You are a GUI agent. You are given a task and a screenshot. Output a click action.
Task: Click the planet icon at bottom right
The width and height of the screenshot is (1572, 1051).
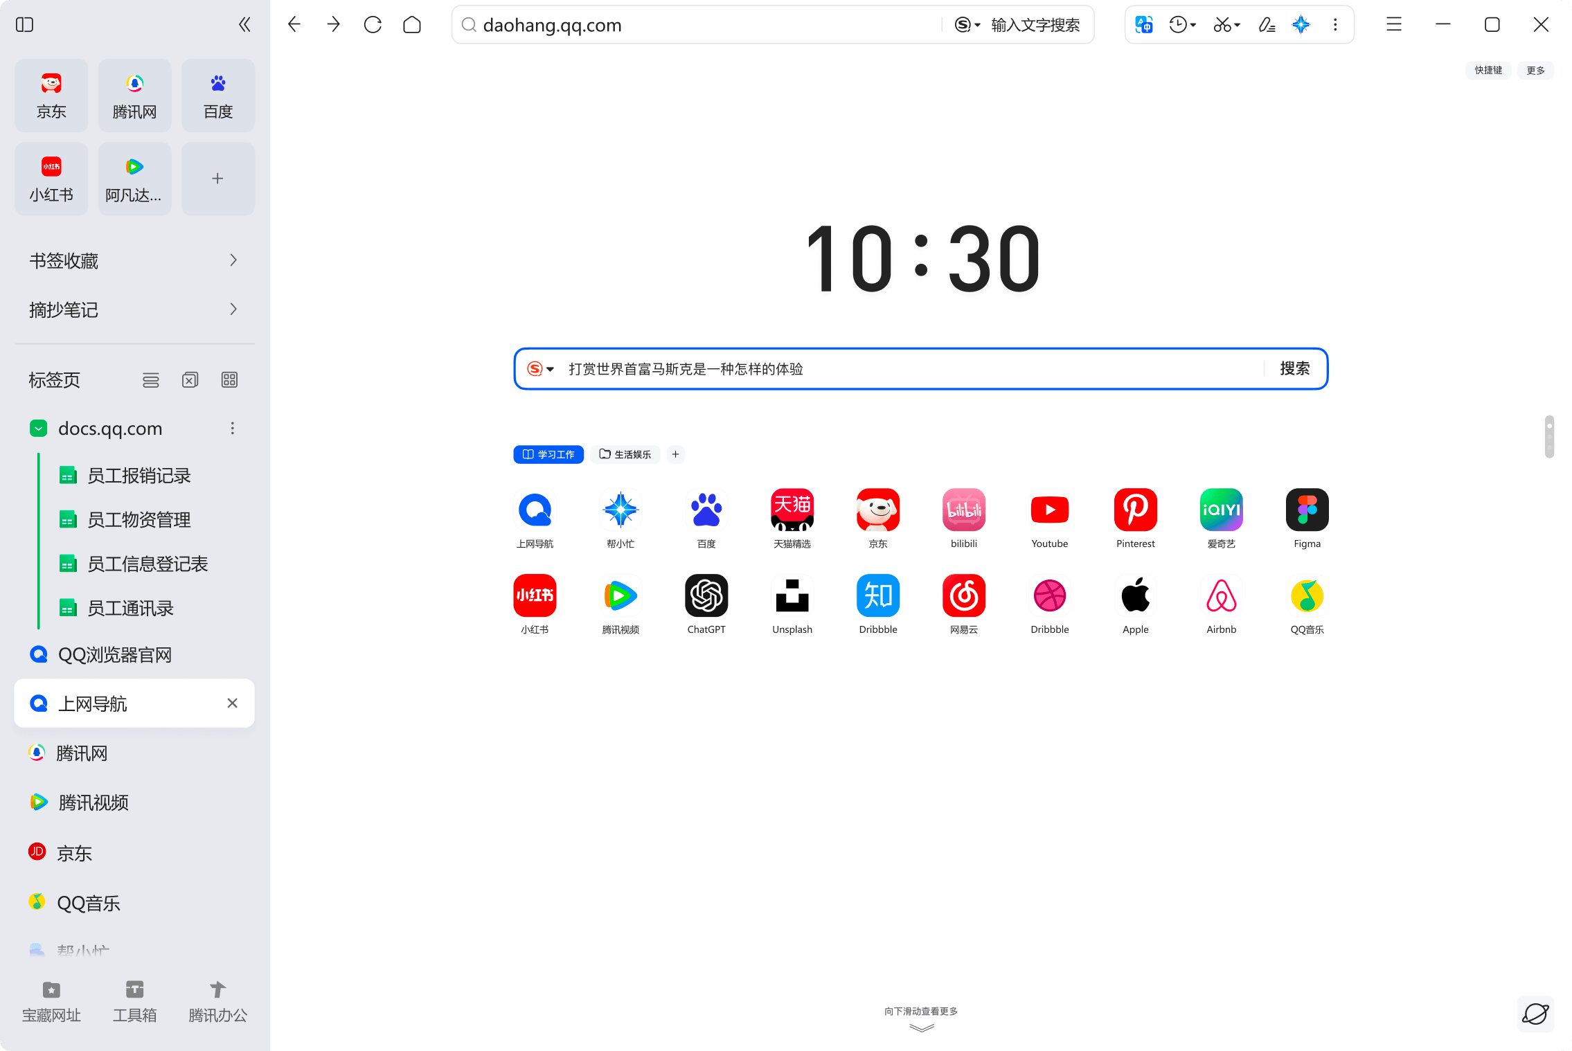coord(1535,1014)
